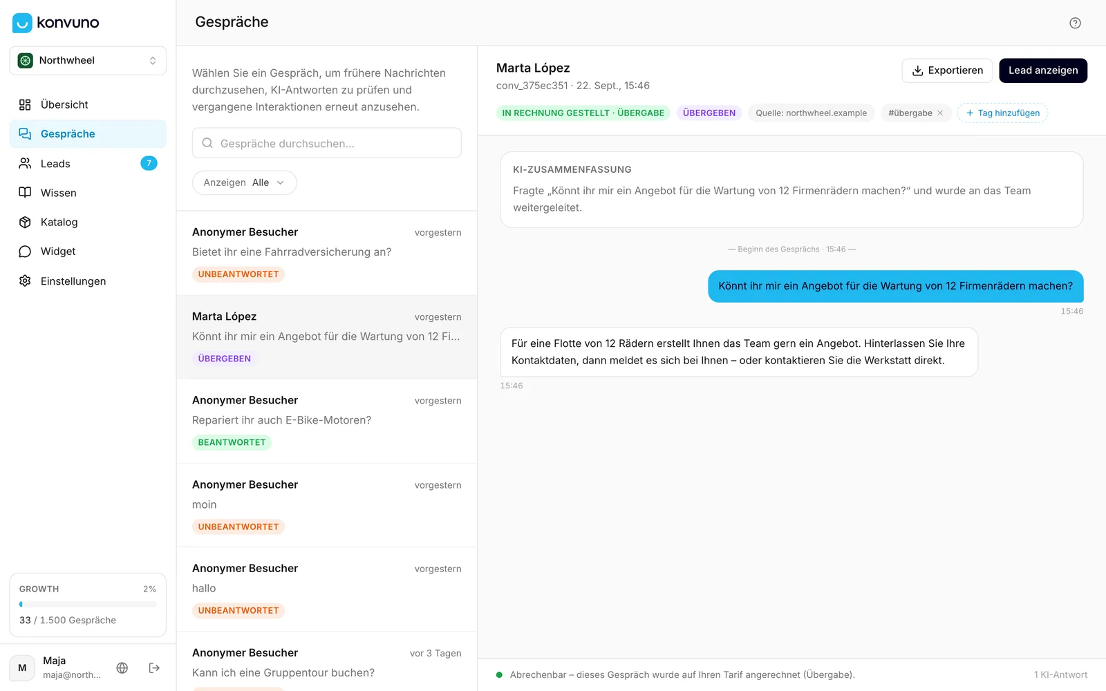Open the 'hallo' conversation

tap(326, 589)
